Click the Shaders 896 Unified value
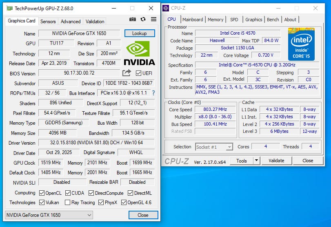The height and width of the screenshot is (227, 331). [x=60, y=103]
